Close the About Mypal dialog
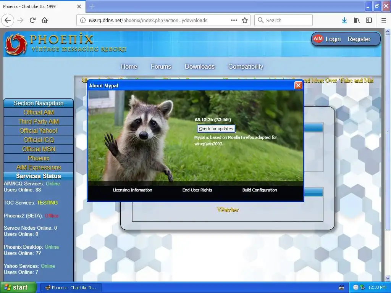This screenshot has height=293, width=391. (298, 85)
